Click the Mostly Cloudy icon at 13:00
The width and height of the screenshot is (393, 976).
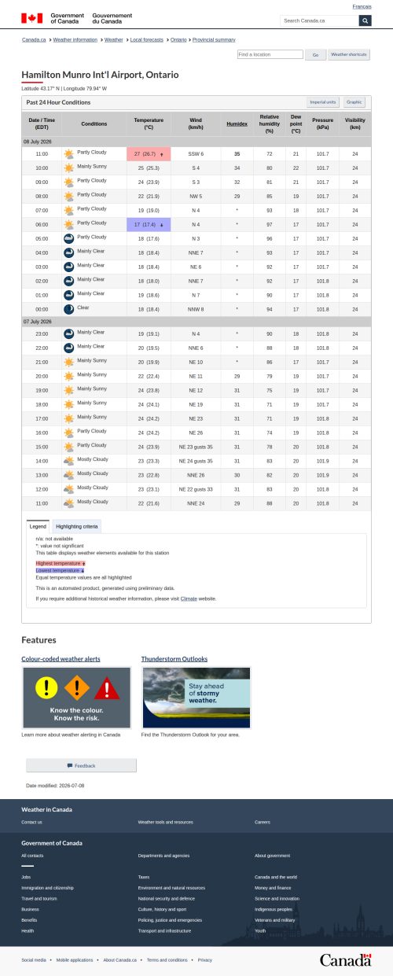pyautogui.click(x=69, y=476)
